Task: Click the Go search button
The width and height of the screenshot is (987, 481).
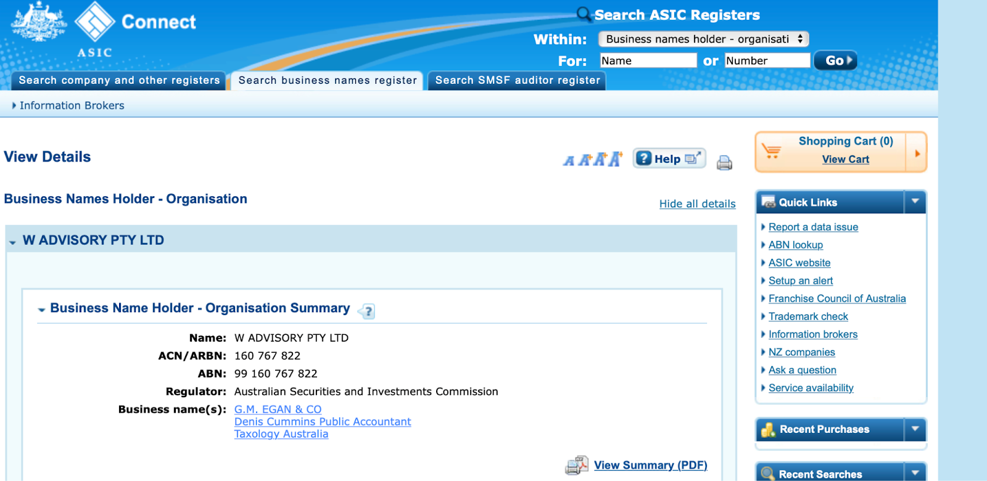Action: (835, 60)
